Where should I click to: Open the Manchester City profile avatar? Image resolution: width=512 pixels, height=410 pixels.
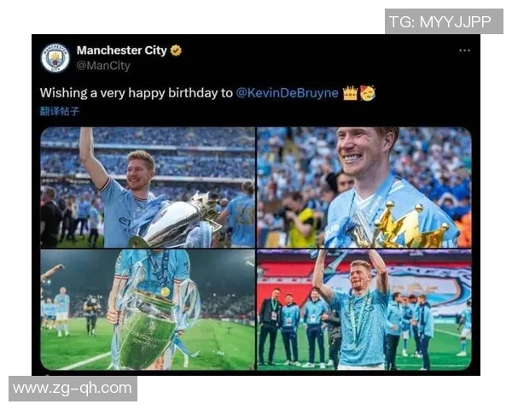coord(55,58)
